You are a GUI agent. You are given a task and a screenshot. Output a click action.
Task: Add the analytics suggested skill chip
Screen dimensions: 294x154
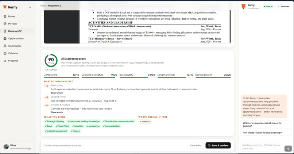coord(145,122)
